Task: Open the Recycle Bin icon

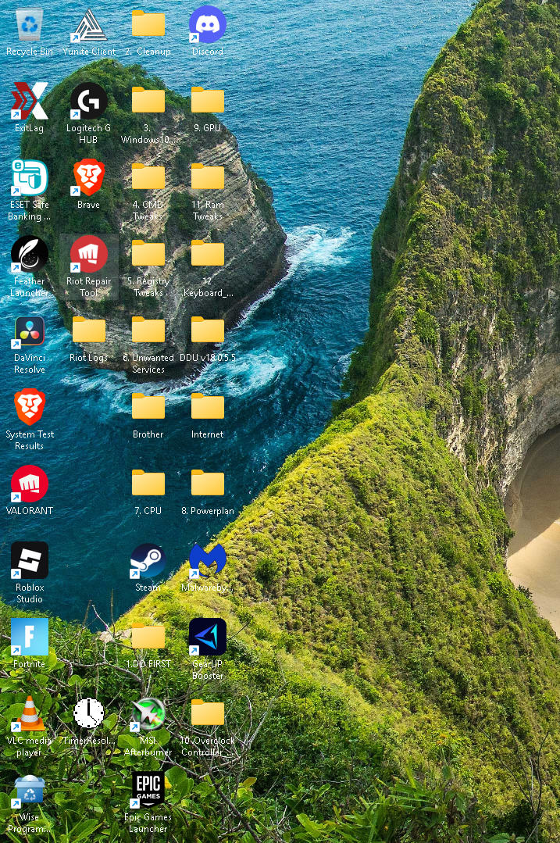Action: (30, 25)
